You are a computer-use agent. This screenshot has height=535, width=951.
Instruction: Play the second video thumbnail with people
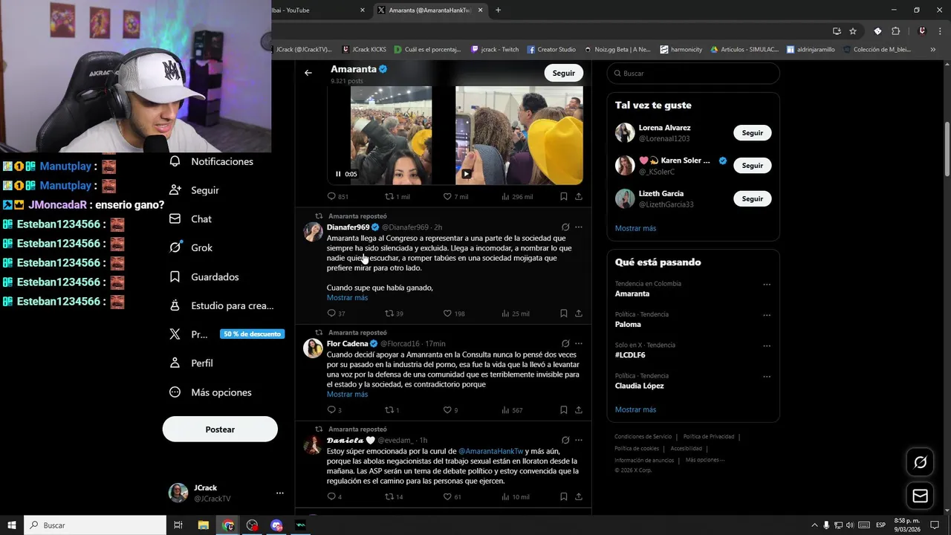pyautogui.click(x=466, y=174)
